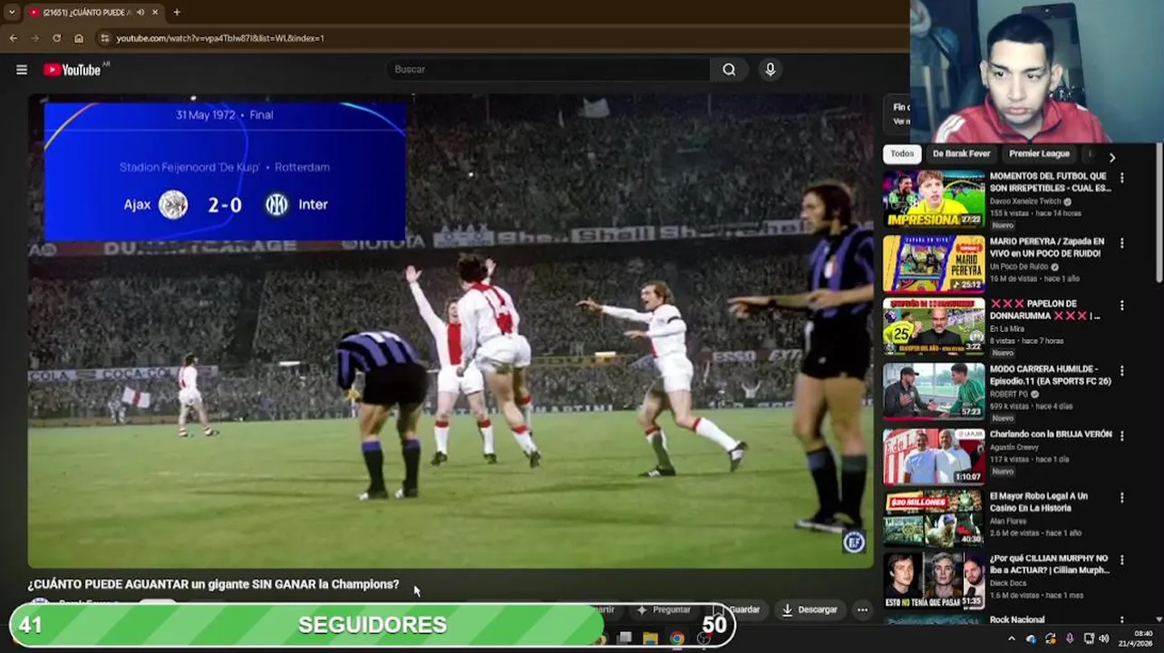Open options for MODO CARRERA HUMILDE video
The height and width of the screenshot is (653, 1164).
pos(1122,371)
